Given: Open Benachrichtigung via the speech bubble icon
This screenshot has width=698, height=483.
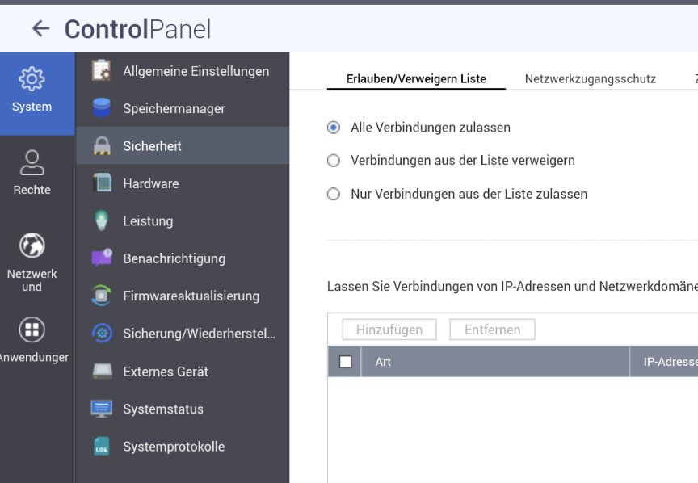Looking at the screenshot, I should click(x=102, y=258).
